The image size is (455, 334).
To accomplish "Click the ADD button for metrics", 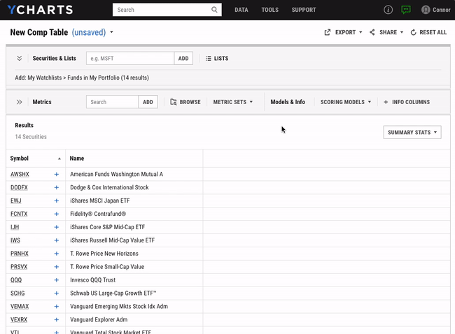I will click(x=148, y=102).
